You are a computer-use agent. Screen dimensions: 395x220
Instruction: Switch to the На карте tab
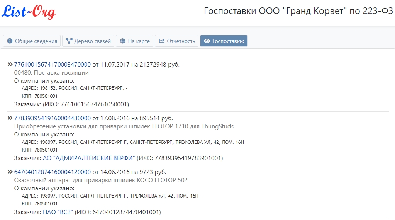click(134, 41)
